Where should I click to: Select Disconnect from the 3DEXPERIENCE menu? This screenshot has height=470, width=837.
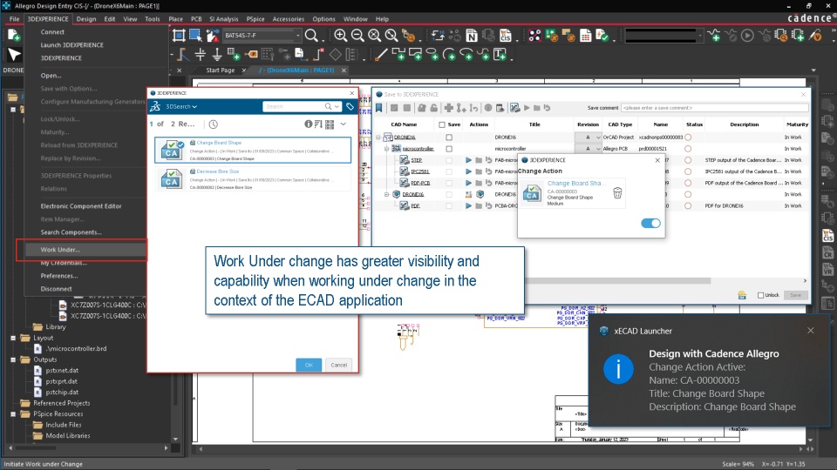56,289
